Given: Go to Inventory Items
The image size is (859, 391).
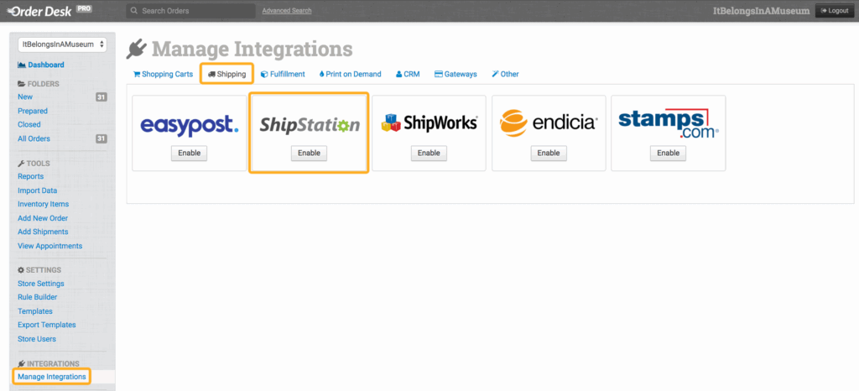Looking at the screenshot, I should tap(43, 204).
